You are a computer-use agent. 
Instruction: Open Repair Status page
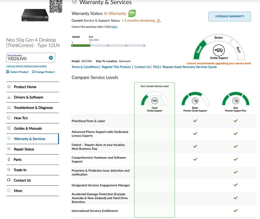[x=32, y=149]
